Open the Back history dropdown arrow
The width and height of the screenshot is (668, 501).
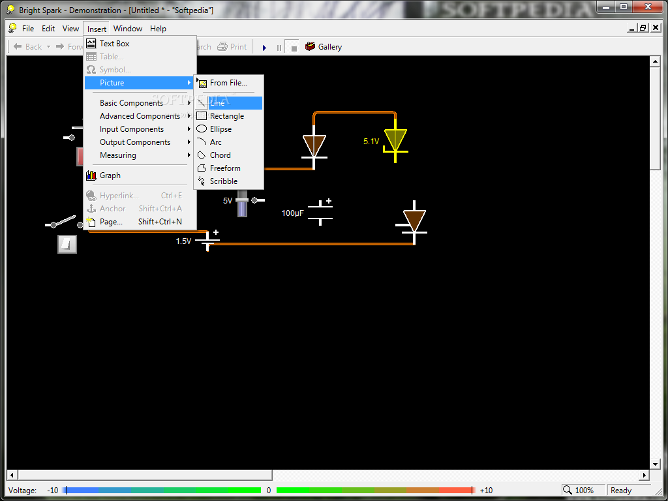pos(48,46)
